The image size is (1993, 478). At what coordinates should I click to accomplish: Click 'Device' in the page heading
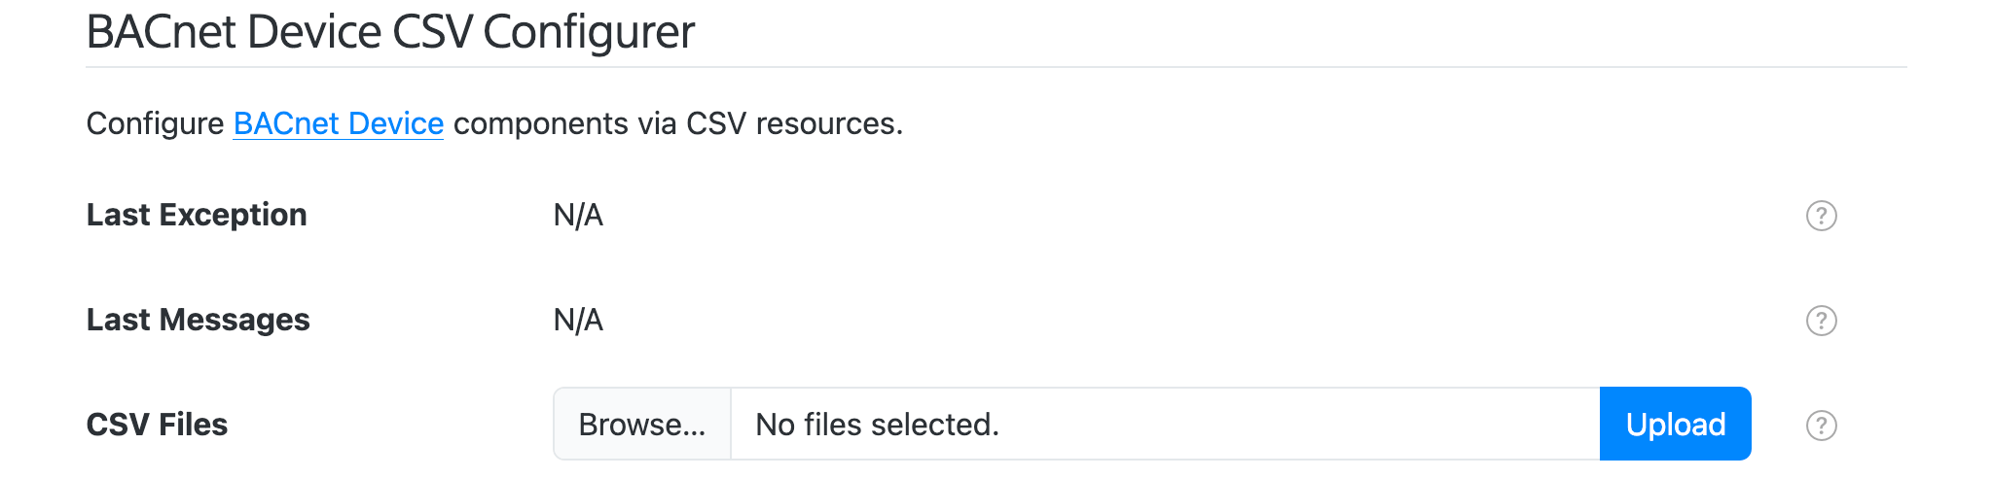313,32
